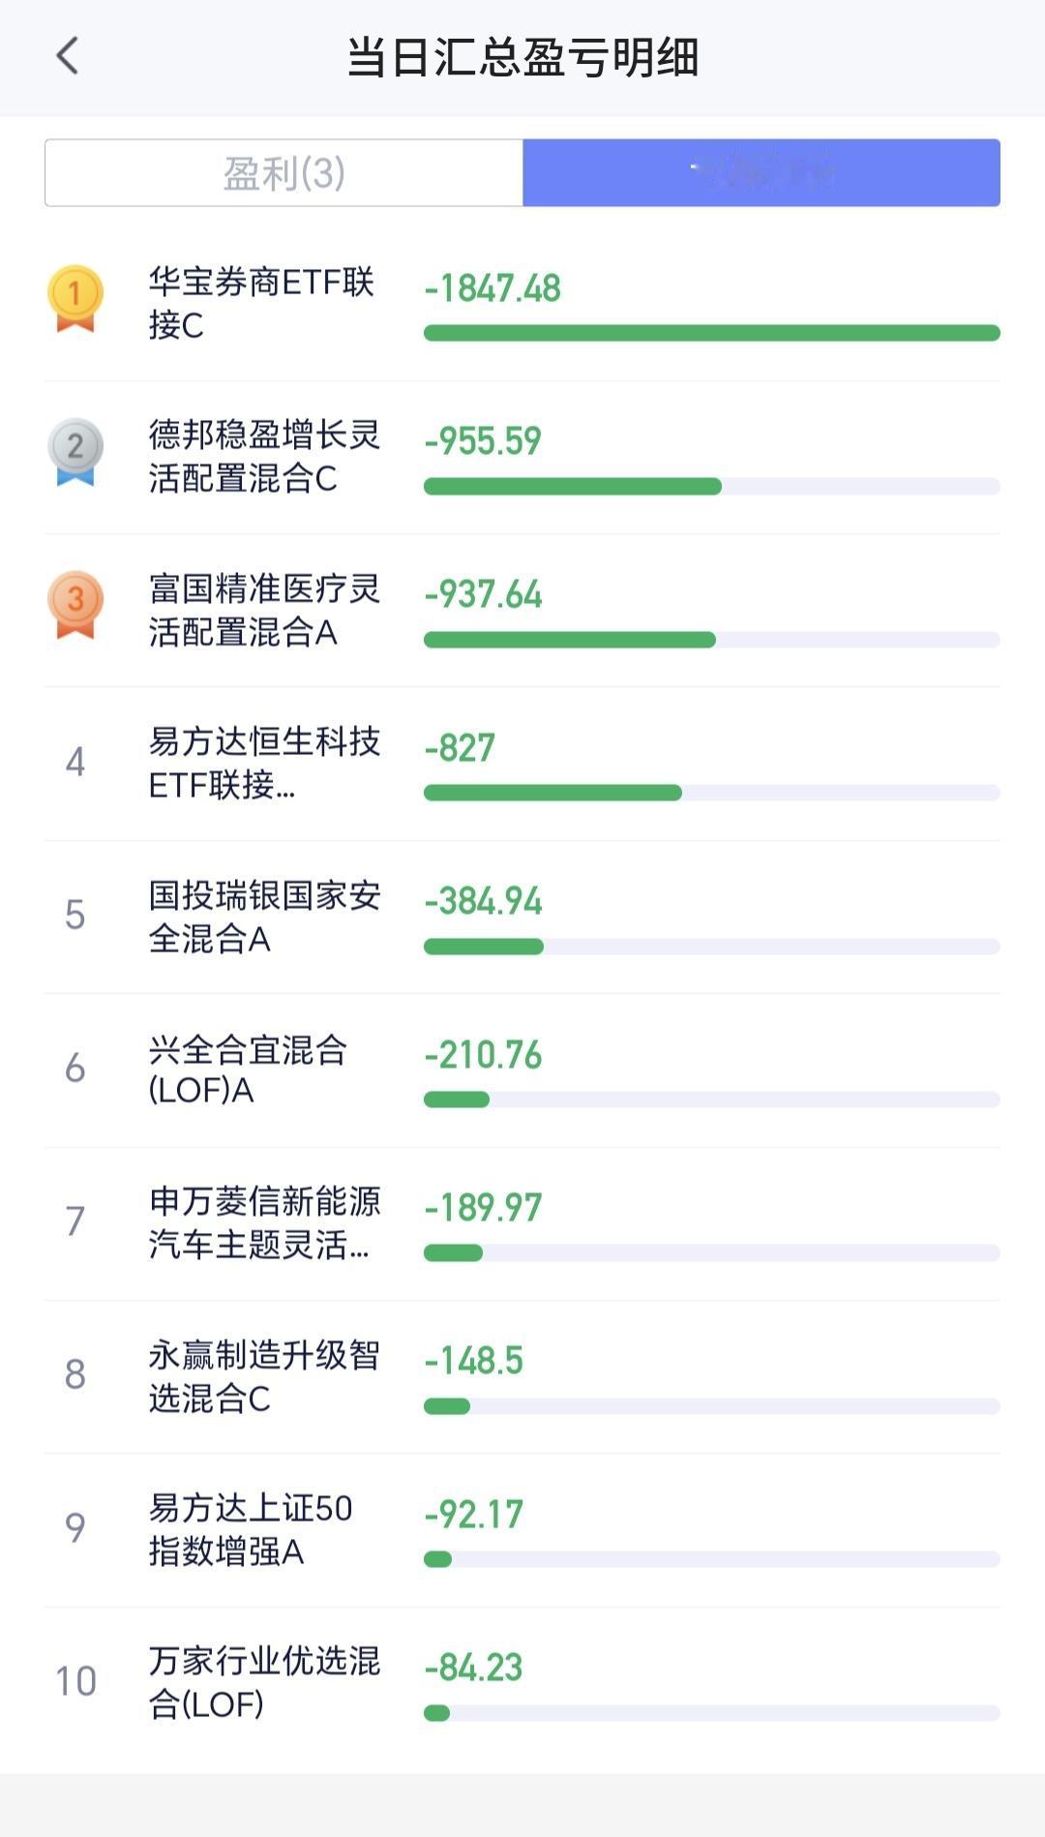Click the -955.59 loss amount
This screenshot has height=1837, width=1045.
[x=483, y=441]
